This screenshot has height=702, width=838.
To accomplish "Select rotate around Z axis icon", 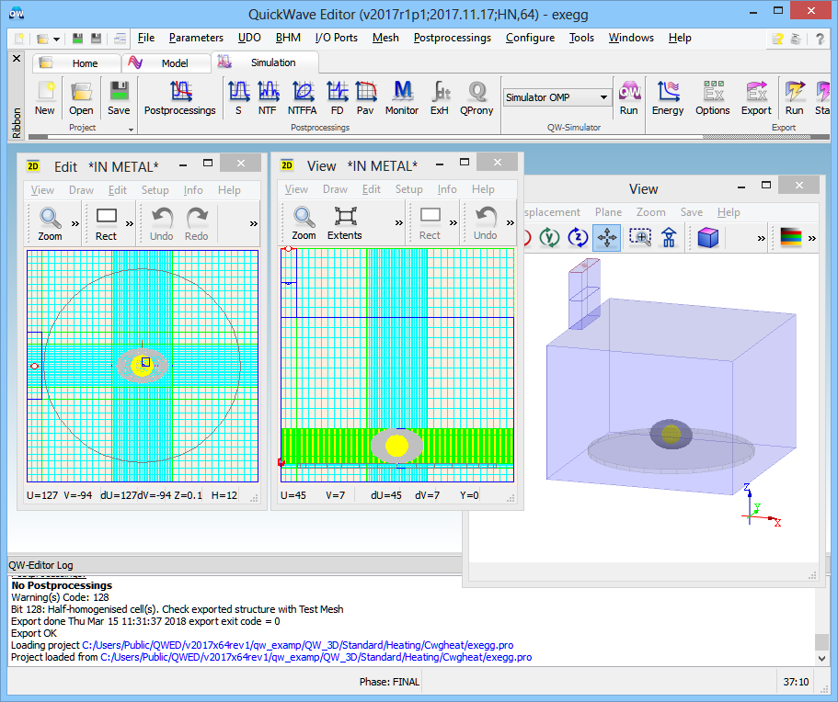I will click(x=578, y=238).
